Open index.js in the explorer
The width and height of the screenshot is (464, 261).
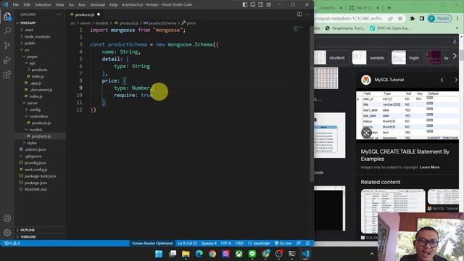[x=41, y=96]
